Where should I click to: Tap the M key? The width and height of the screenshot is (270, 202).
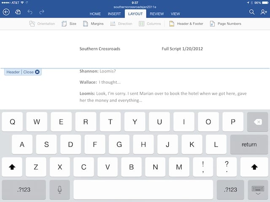179,167
